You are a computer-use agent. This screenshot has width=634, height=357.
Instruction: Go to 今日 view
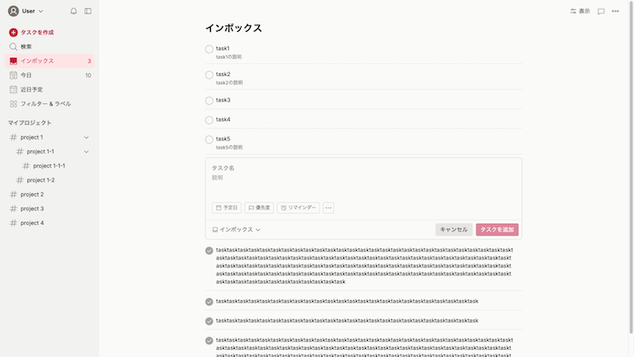50,75
